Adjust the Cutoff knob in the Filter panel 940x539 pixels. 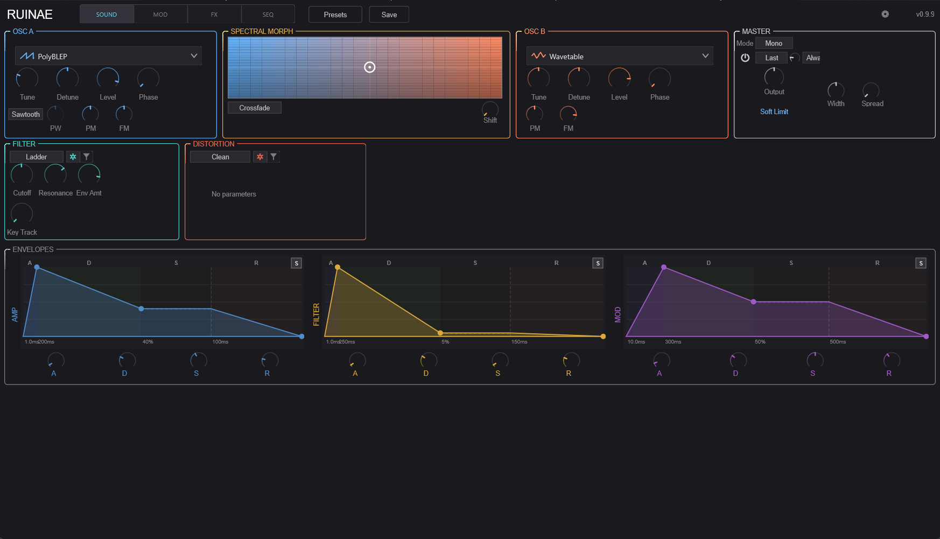click(22, 174)
